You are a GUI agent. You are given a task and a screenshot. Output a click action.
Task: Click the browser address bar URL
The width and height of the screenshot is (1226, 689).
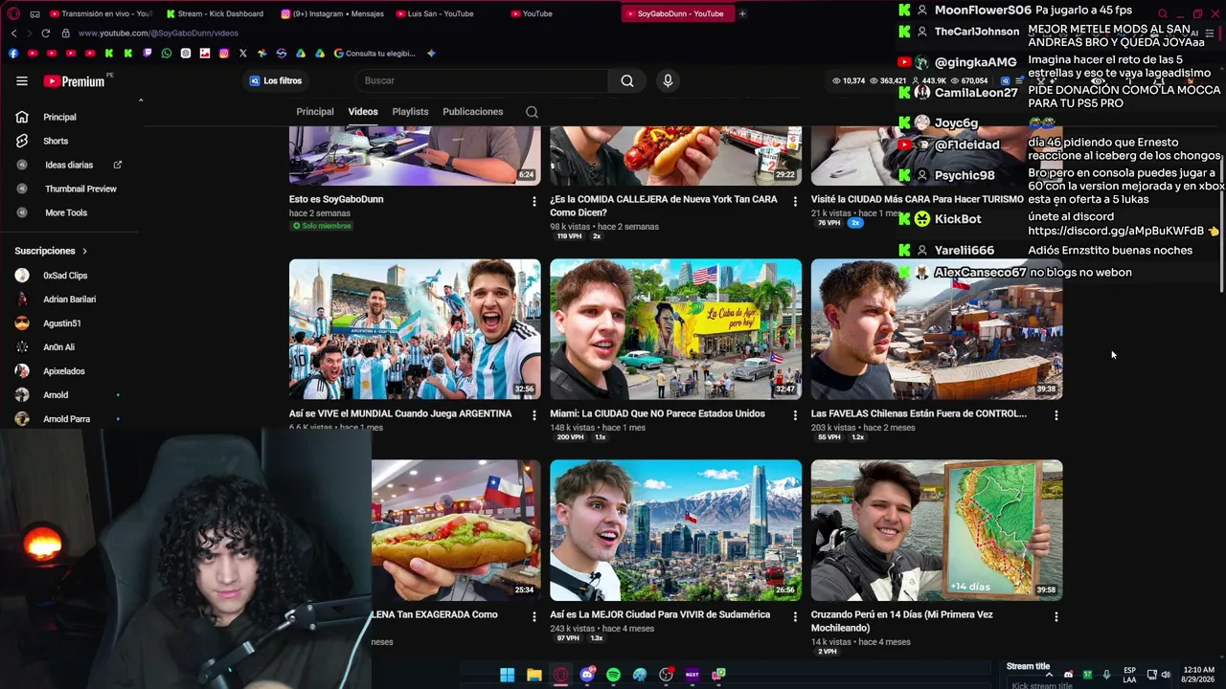pos(158,33)
